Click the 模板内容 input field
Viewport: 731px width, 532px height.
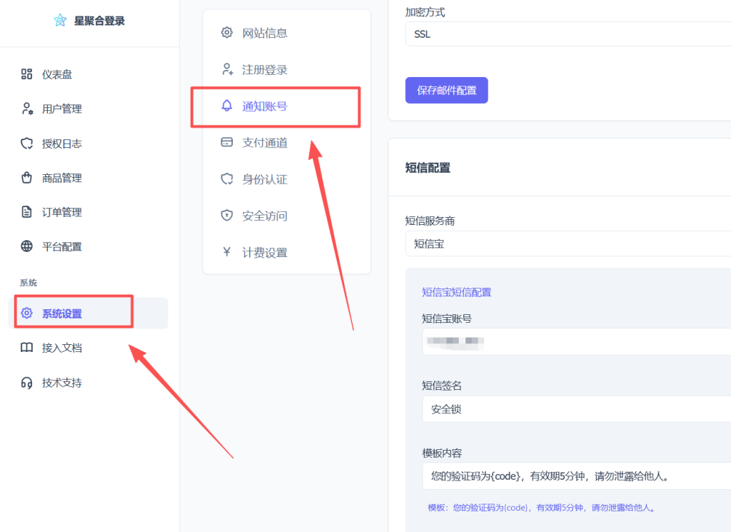pyautogui.click(x=575, y=476)
